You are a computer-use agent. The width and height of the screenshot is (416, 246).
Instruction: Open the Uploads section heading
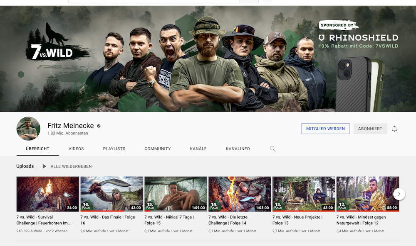tap(25, 166)
